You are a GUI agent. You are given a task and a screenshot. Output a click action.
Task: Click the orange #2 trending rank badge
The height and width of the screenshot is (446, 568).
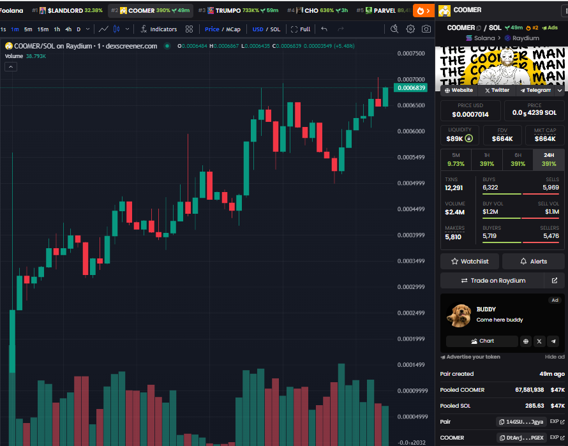[x=532, y=27]
